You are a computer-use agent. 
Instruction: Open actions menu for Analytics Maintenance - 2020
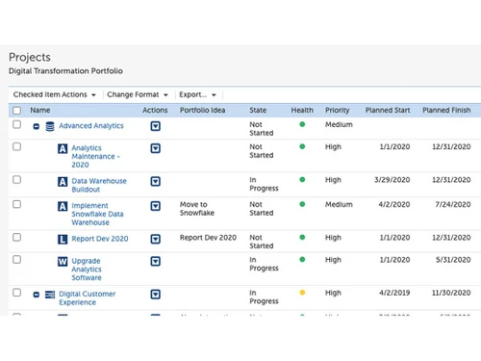pyautogui.click(x=156, y=148)
